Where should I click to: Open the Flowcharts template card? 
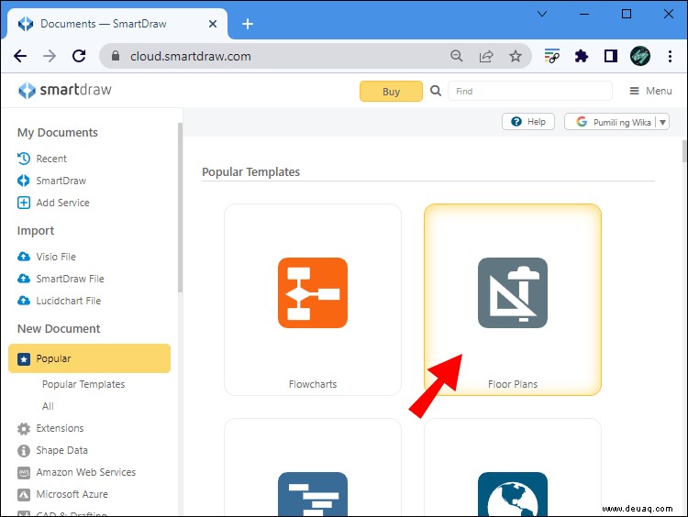pyautogui.click(x=313, y=300)
